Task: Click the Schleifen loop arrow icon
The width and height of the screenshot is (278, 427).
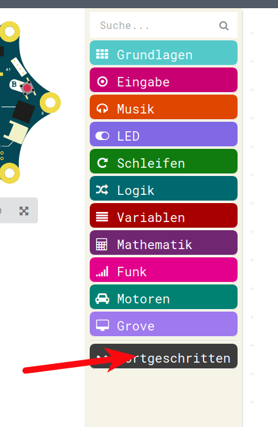Action: point(102,163)
